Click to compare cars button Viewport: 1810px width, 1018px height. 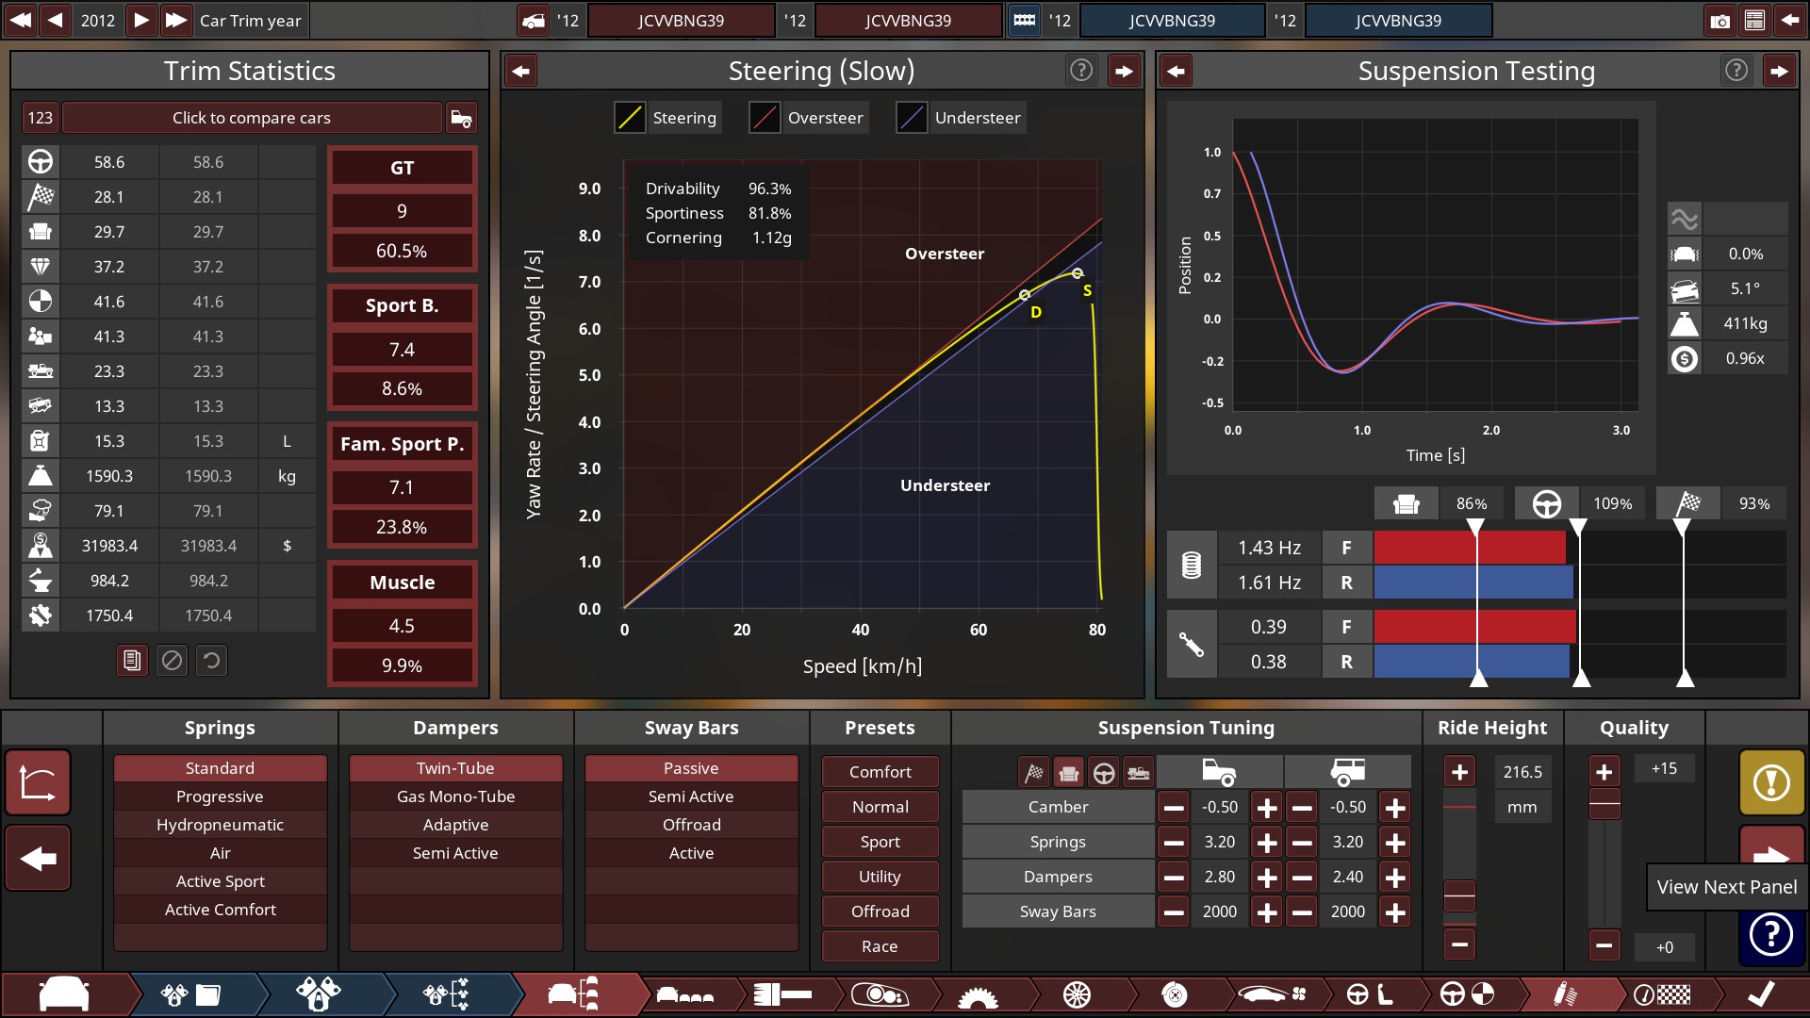coord(251,118)
